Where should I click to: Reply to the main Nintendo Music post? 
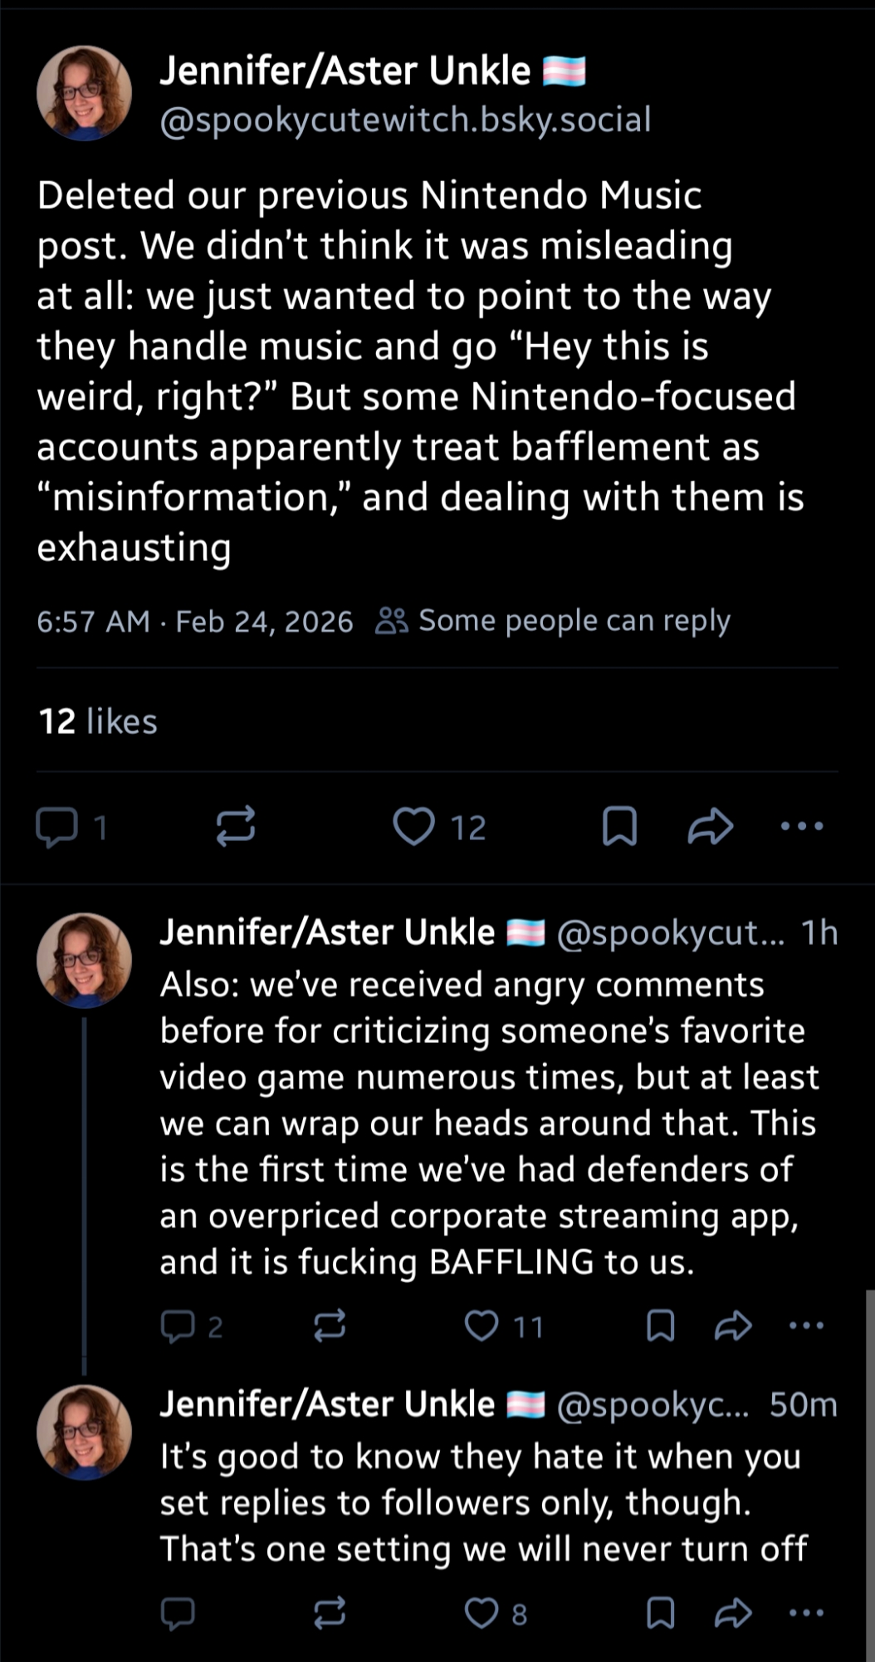[x=56, y=827]
